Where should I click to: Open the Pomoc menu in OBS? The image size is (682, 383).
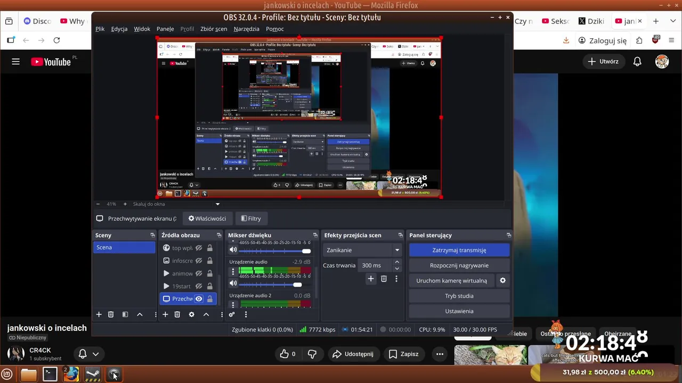[275, 29]
